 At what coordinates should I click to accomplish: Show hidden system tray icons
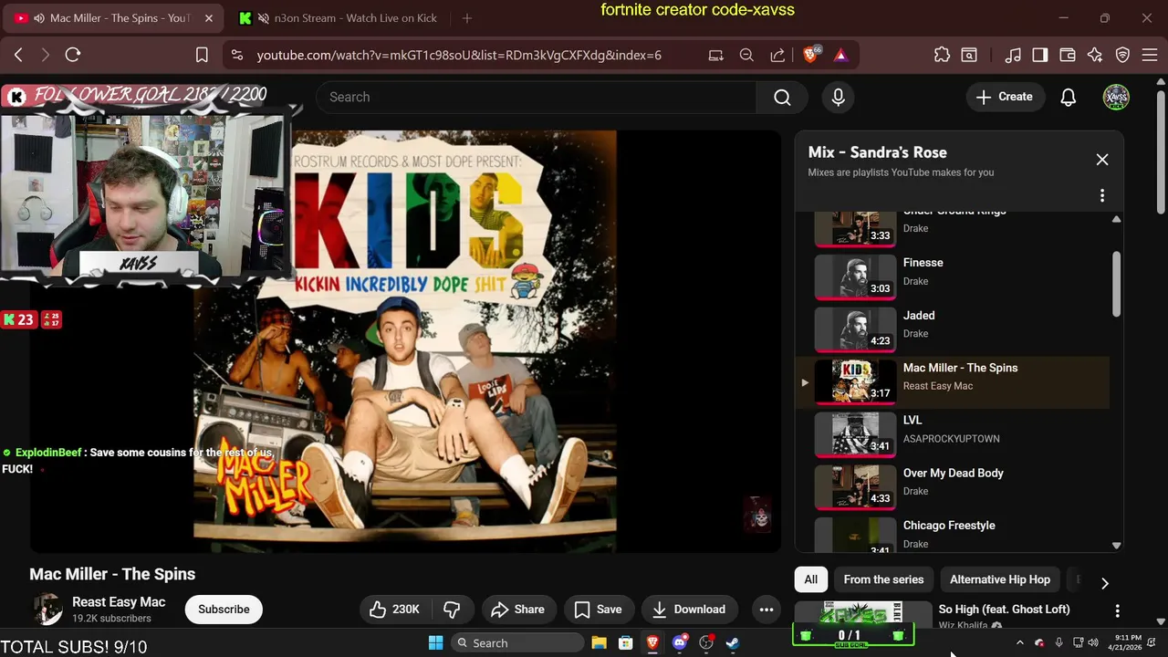1020,643
